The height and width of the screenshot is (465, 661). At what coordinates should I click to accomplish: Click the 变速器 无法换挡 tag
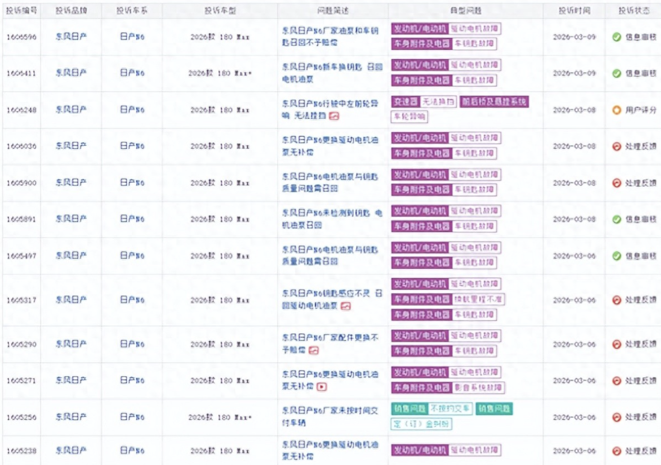tap(424, 102)
